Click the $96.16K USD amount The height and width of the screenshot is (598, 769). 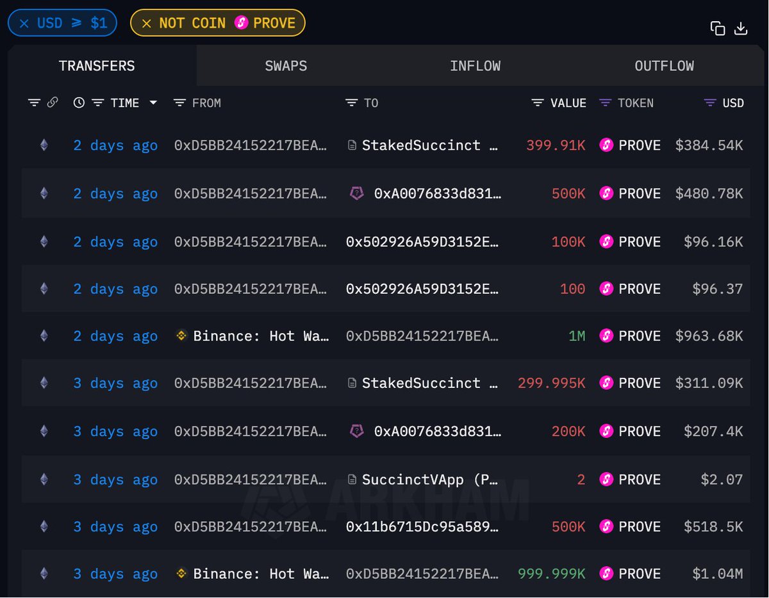coord(713,241)
